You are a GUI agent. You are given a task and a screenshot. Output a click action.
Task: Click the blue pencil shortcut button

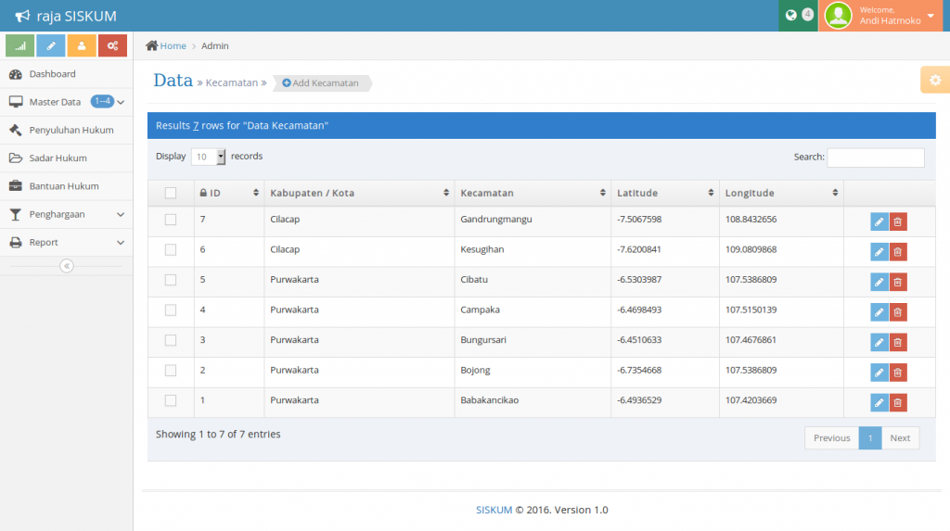point(50,45)
